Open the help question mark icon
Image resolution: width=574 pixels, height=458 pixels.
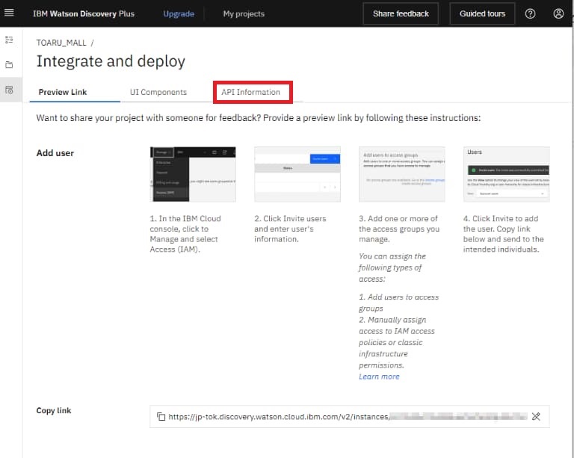[x=530, y=13]
